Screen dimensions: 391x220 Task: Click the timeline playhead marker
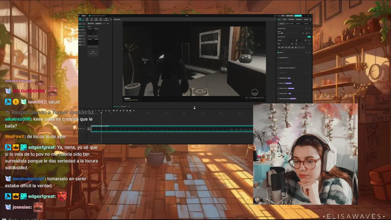coord(101,113)
